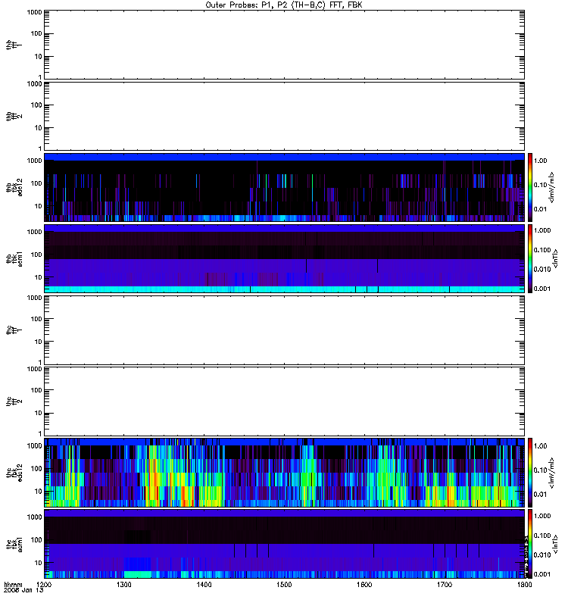This screenshot has height=606, width=568.
Task: Click the thc fbk scm1 spectrogram panel
Action: click(285, 544)
